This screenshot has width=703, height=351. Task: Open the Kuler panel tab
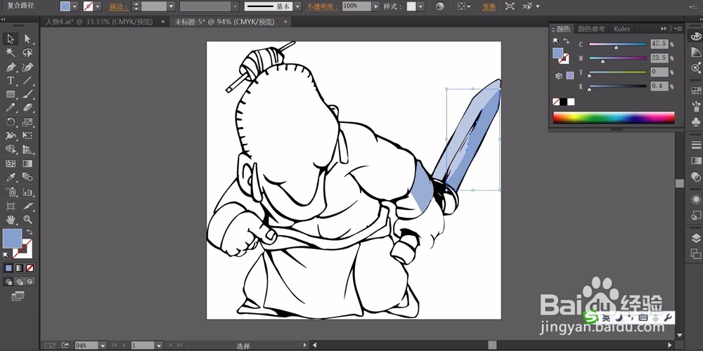pyautogui.click(x=622, y=29)
